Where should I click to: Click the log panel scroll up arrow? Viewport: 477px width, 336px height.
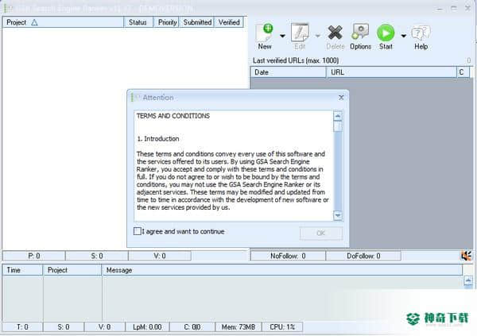468,281
